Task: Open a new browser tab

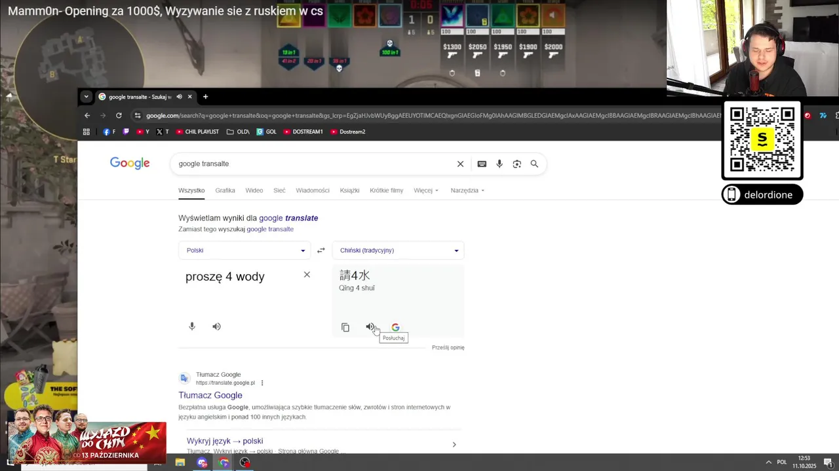Action: coord(205,97)
